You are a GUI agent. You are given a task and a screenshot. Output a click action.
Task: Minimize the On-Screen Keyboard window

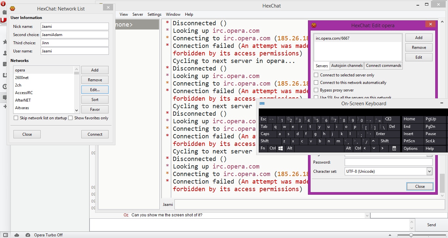point(442,103)
